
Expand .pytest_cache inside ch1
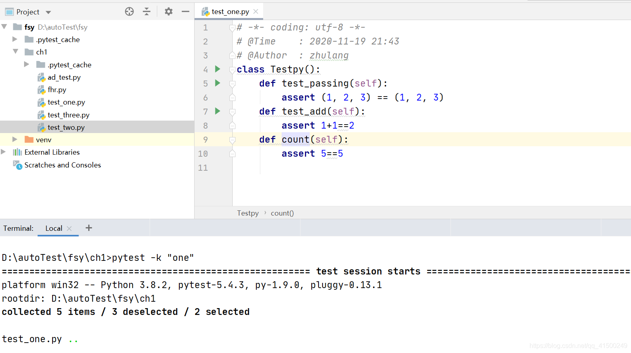click(x=26, y=64)
